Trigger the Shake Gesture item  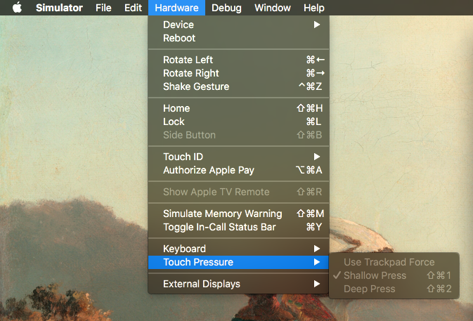[238, 86]
